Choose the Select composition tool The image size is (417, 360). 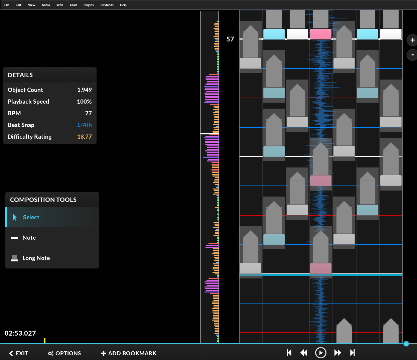tap(31, 217)
